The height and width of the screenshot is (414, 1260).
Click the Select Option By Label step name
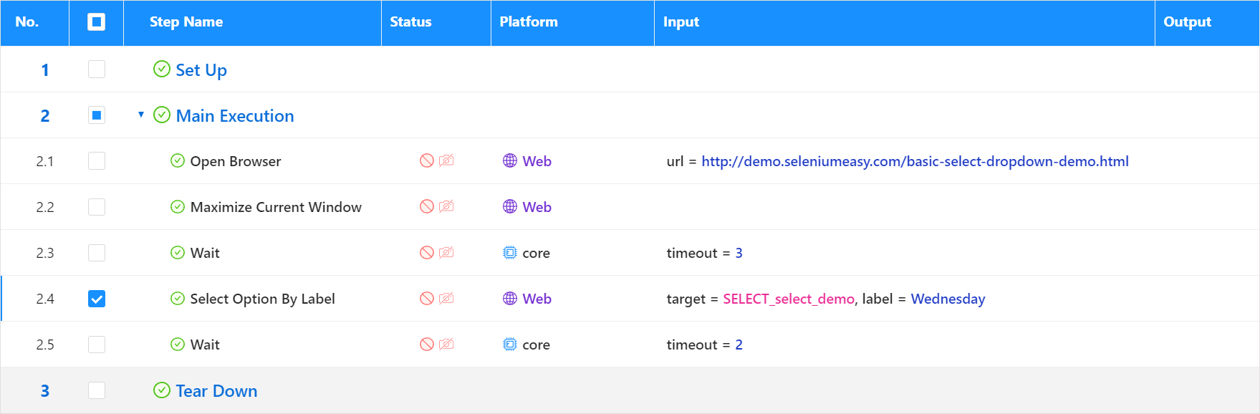pyautogui.click(x=262, y=299)
